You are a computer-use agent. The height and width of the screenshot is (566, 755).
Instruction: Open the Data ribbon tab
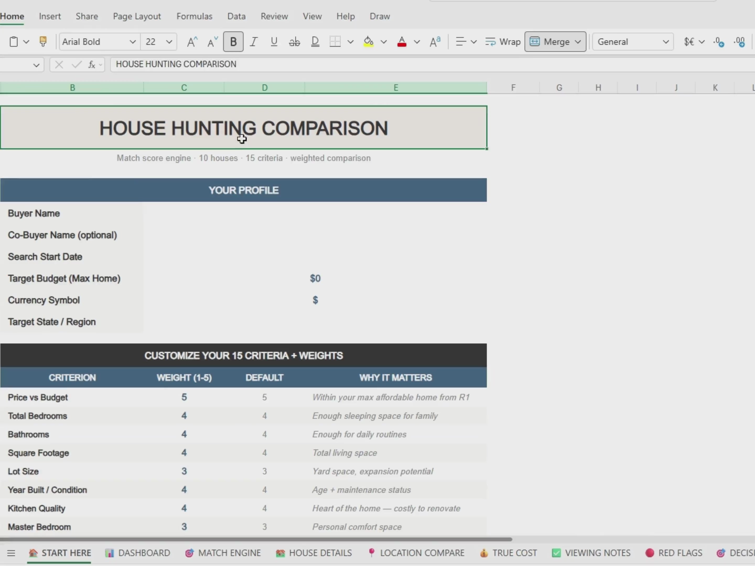(236, 16)
